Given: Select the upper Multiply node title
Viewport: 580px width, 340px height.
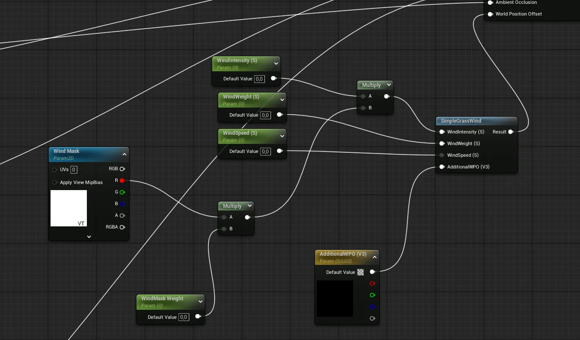Looking at the screenshot, I should pos(371,85).
